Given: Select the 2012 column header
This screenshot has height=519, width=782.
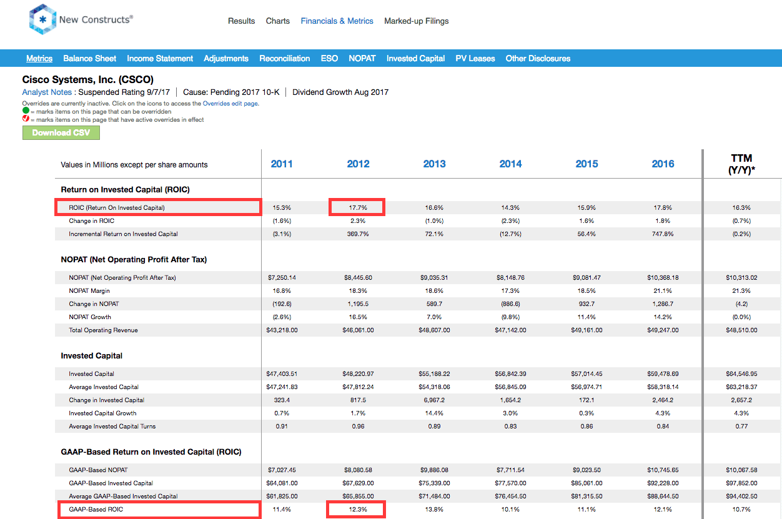Looking at the screenshot, I should (x=358, y=164).
